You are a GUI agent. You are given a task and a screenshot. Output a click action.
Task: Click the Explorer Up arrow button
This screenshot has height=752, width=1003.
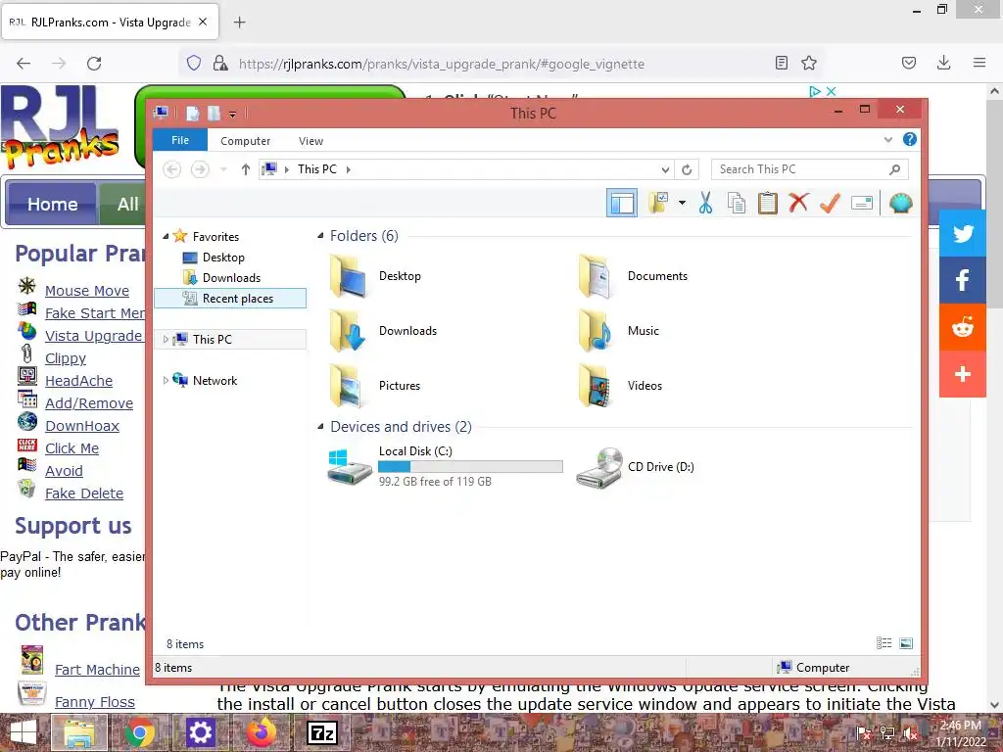246,169
